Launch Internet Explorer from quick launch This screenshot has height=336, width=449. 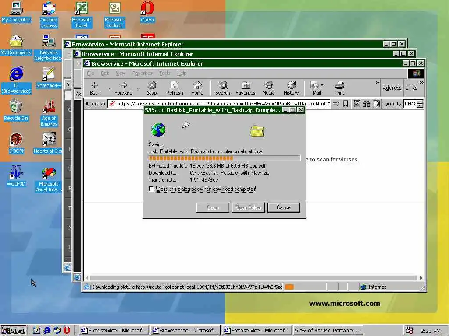[47, 330]
